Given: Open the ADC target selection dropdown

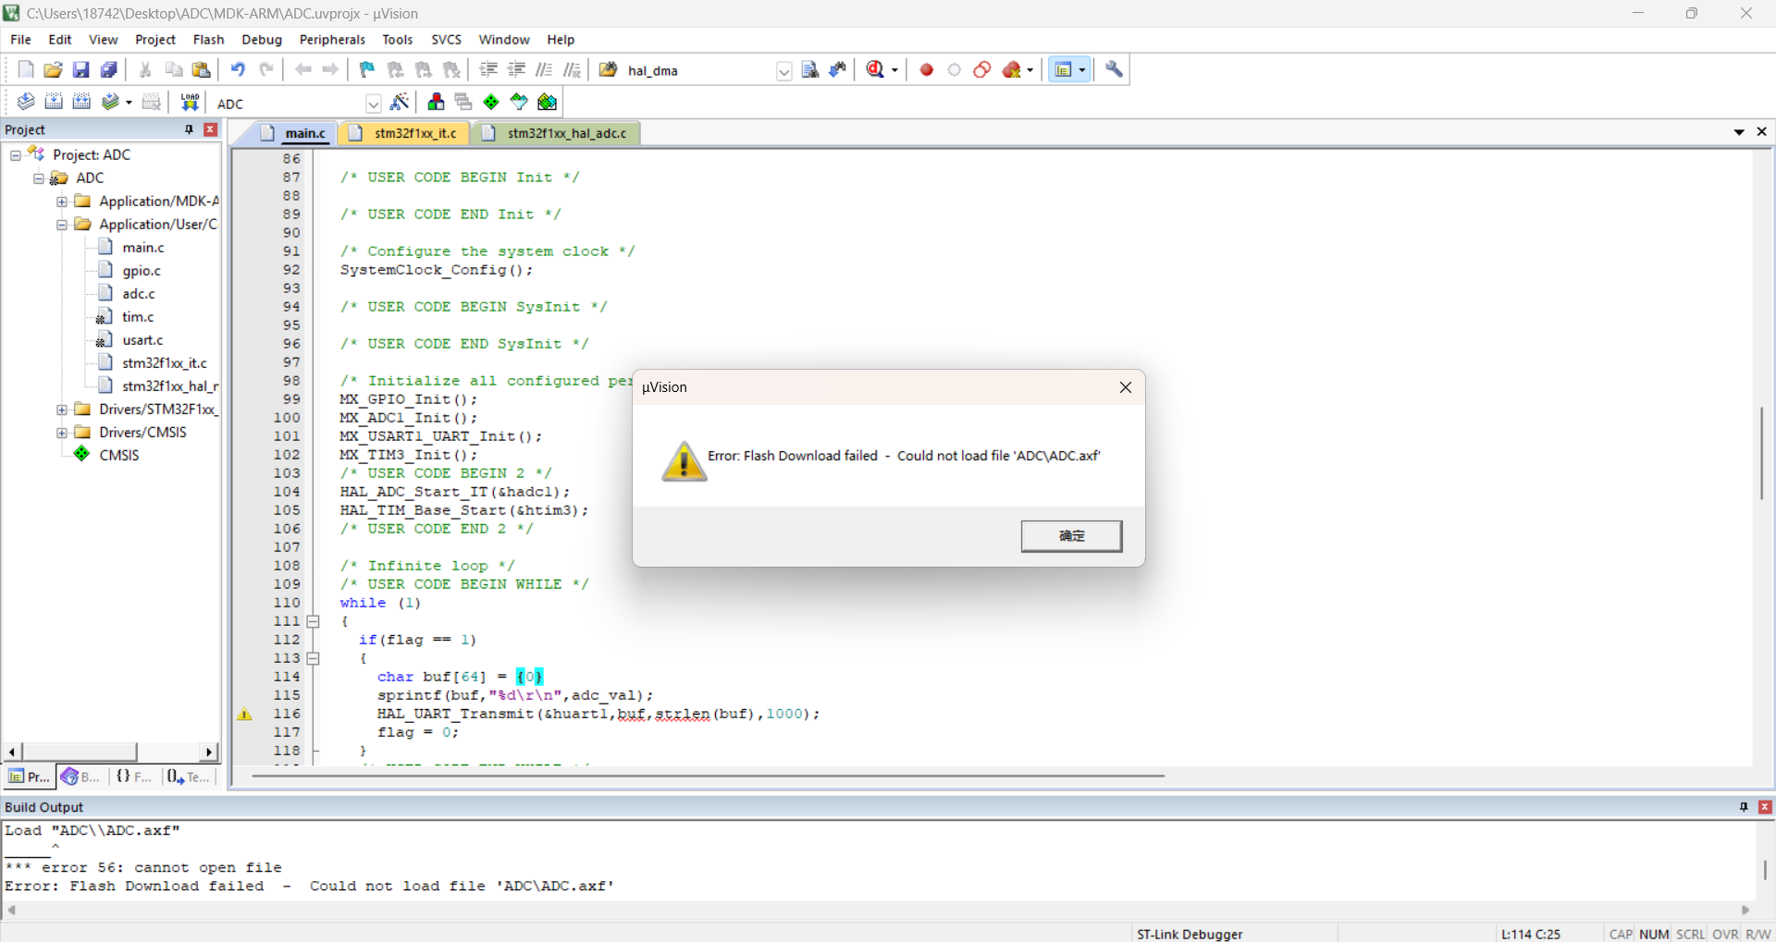Looking at the screenshot, I should pyautogui.click(x=373, y=104).
